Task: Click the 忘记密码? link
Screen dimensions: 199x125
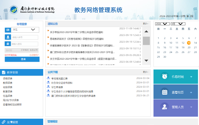Action: point(34,55)
